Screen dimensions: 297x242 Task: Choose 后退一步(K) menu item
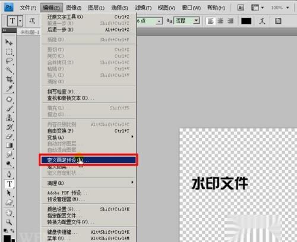89,30
